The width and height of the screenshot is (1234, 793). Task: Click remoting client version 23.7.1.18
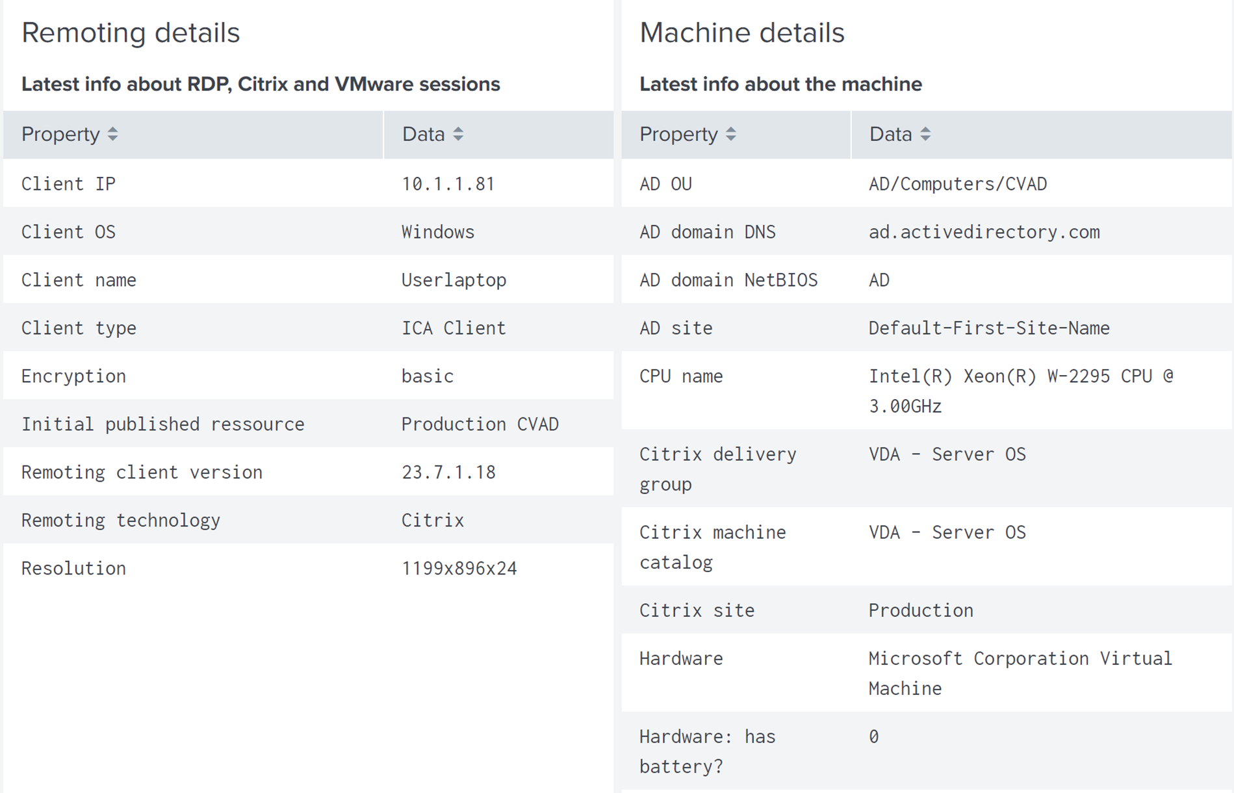tap(448, 473)
